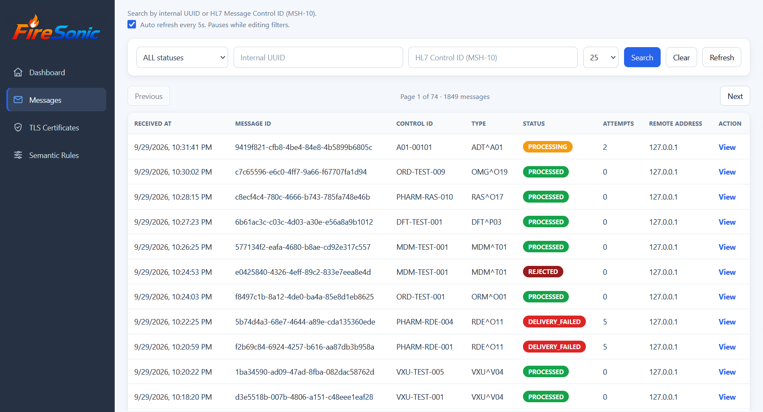This screenshot has height=412, width=763.
Task: Click the Previous page button
Action: pos(149,96)
